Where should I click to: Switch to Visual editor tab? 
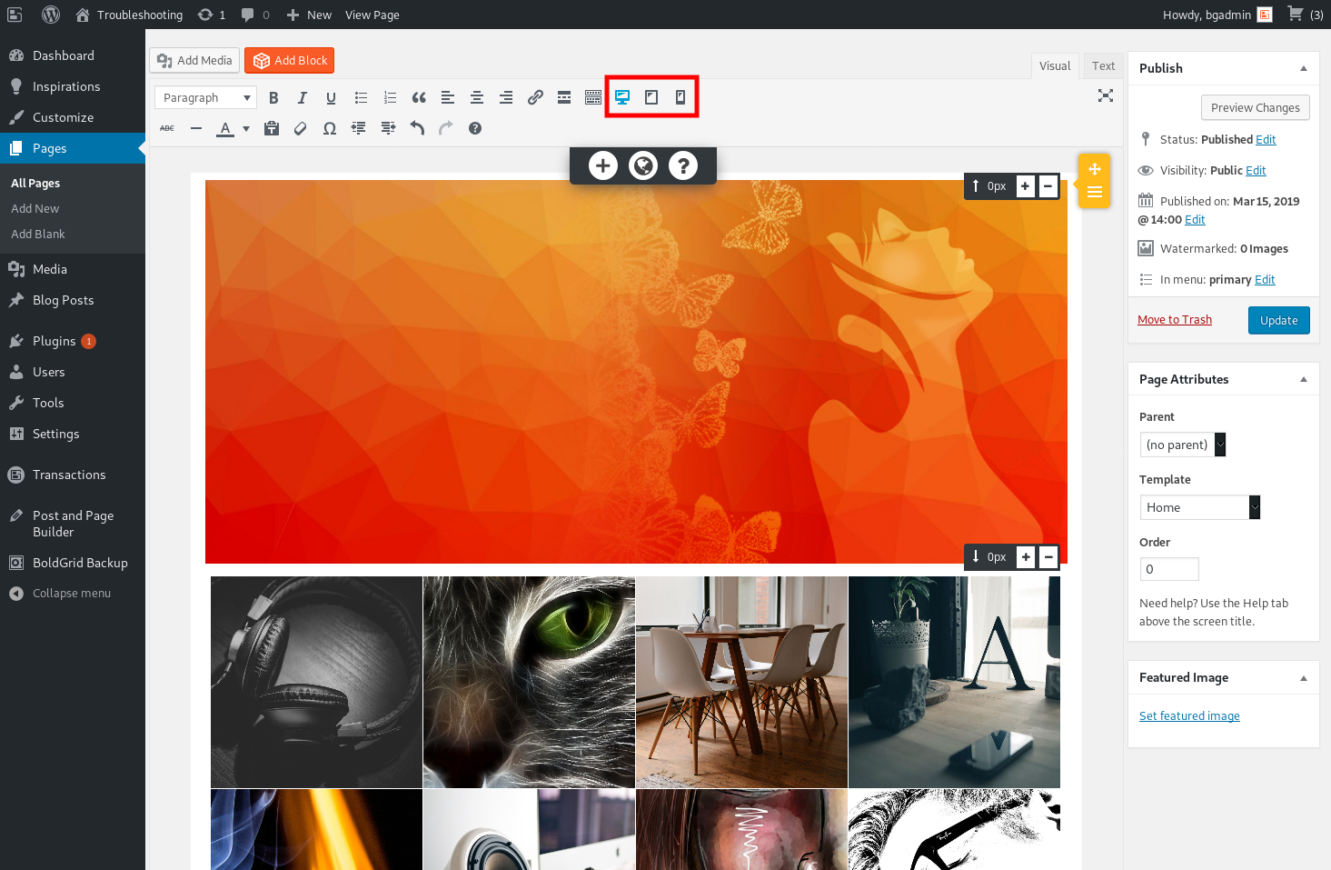click(x=1055, y=65)
